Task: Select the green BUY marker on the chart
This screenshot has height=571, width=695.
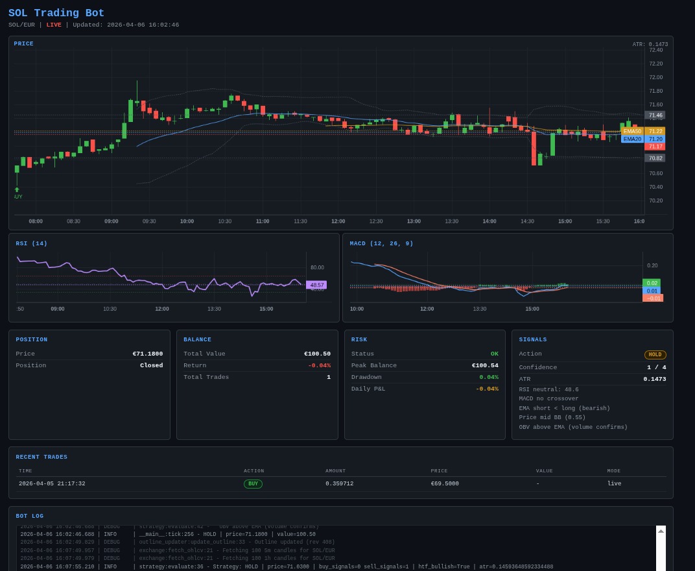Action: 17,189
